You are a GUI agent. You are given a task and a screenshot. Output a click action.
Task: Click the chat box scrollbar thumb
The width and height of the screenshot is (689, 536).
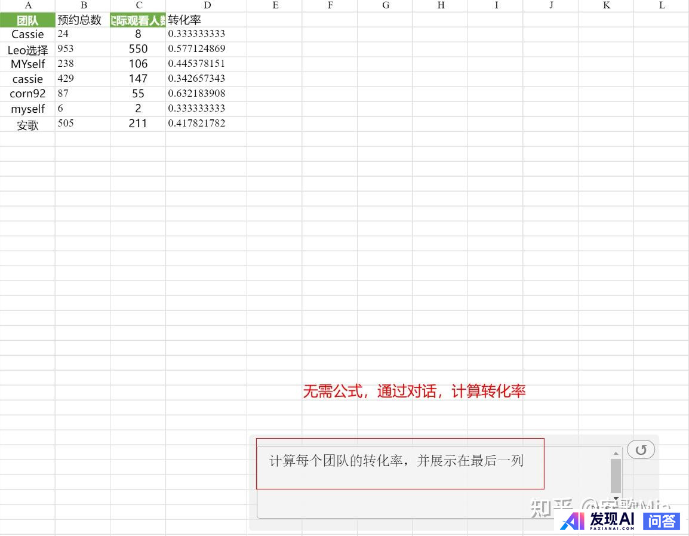[616, 476]
